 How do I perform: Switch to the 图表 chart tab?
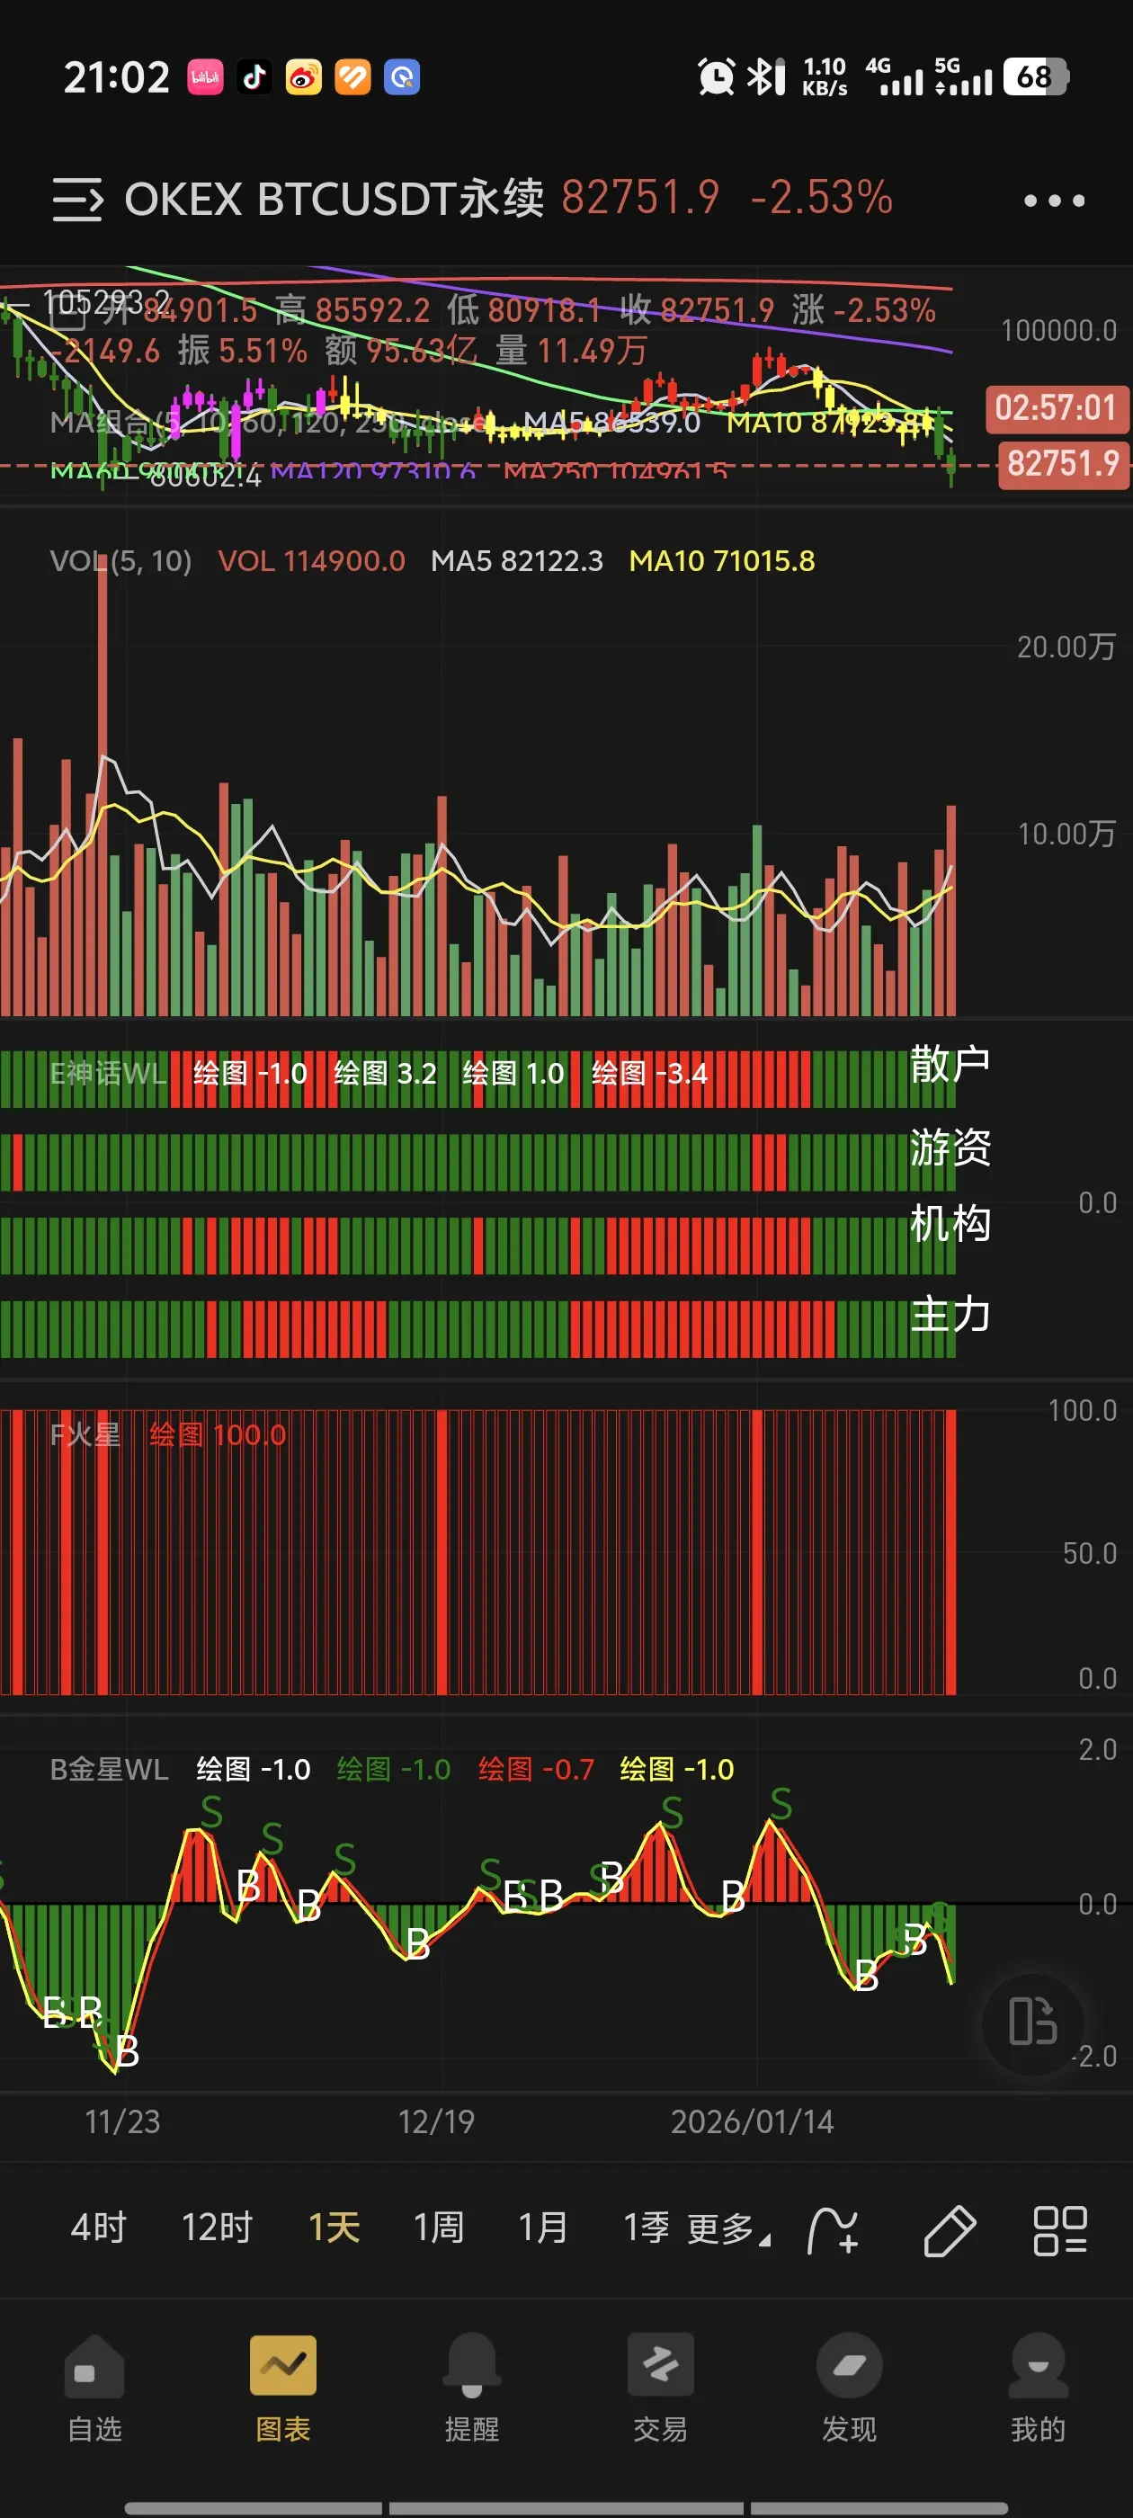tap(282, 2389)
